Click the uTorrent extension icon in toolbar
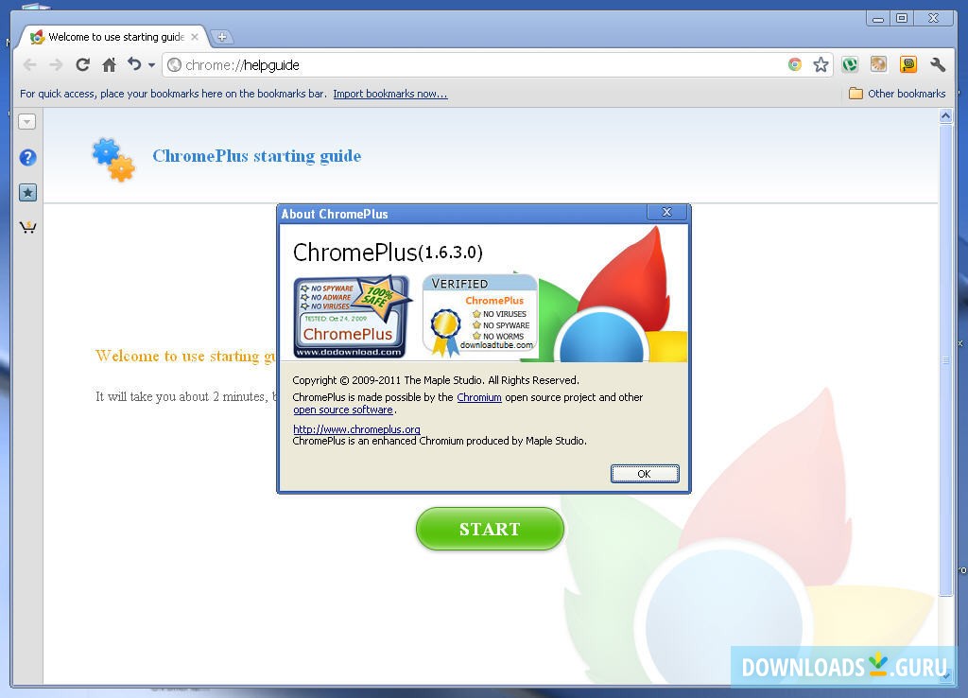Screen dimensions: 968x698 click(850, 64)
